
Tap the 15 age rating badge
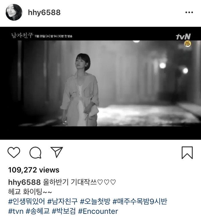pos(187,44)
